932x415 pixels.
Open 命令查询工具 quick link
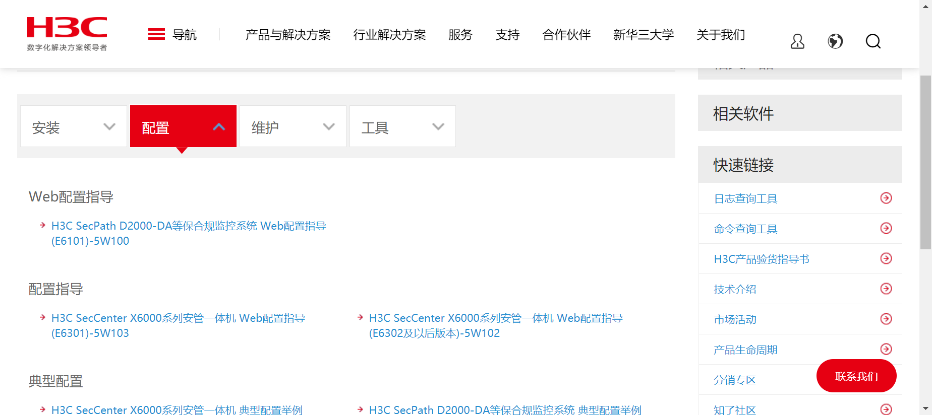pyautogui.click(x=745, y=229)
